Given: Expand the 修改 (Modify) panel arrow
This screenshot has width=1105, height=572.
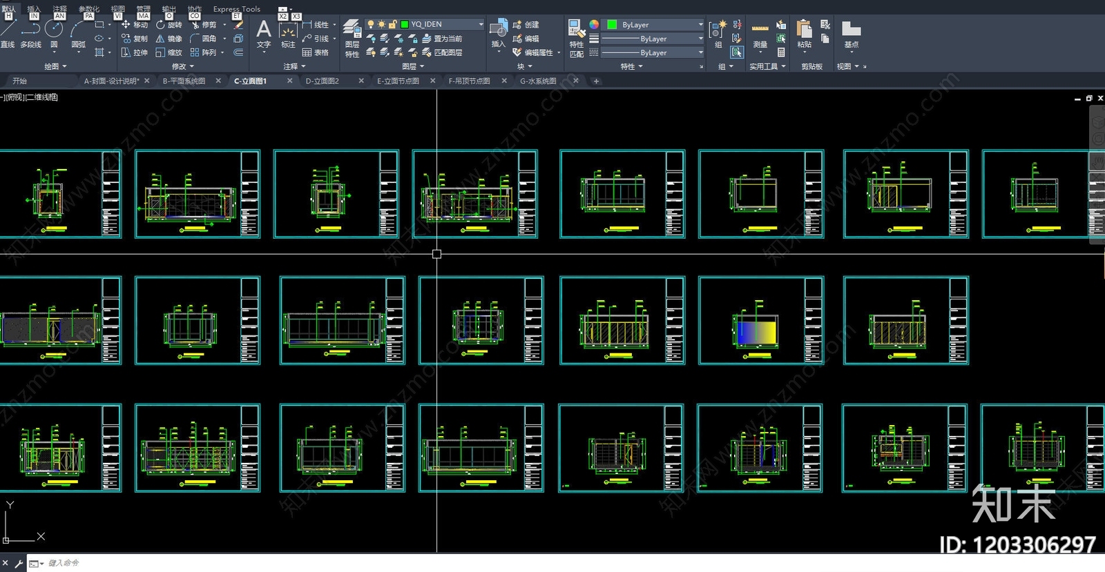Looking at the screenshot, I should point(183,66).
